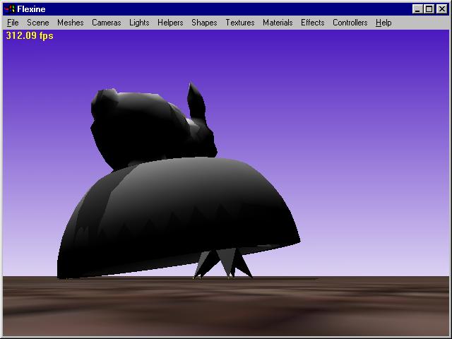Open the Textures menu
Image resolution: width=452 pixels, height=339 pixels.
click(x=240, y=23)
